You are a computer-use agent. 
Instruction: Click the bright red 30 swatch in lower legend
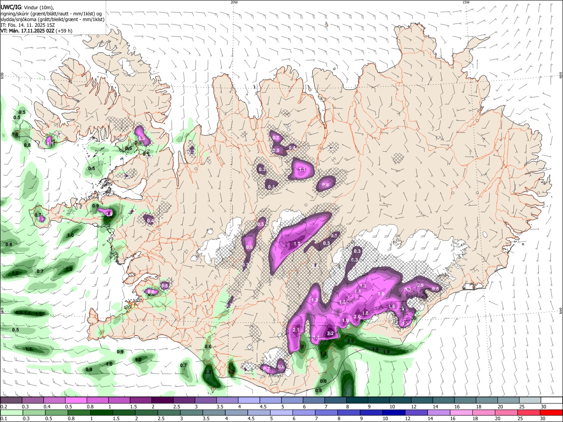[551, 412]
